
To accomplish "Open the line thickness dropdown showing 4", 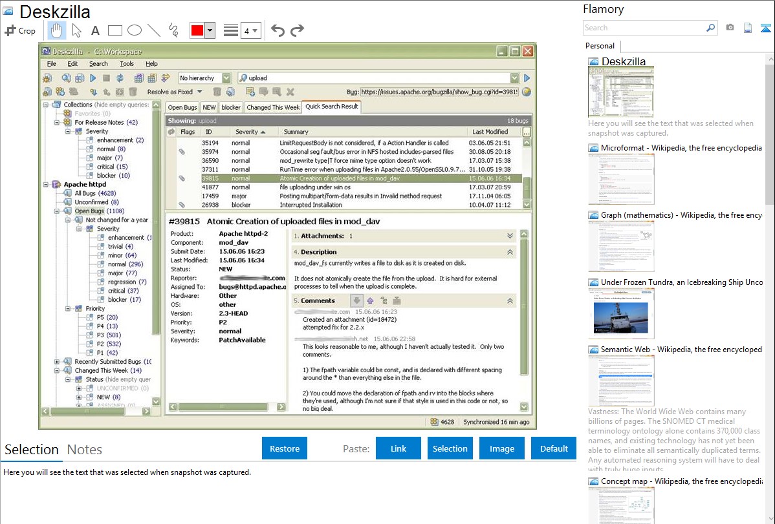I will 250,30.
